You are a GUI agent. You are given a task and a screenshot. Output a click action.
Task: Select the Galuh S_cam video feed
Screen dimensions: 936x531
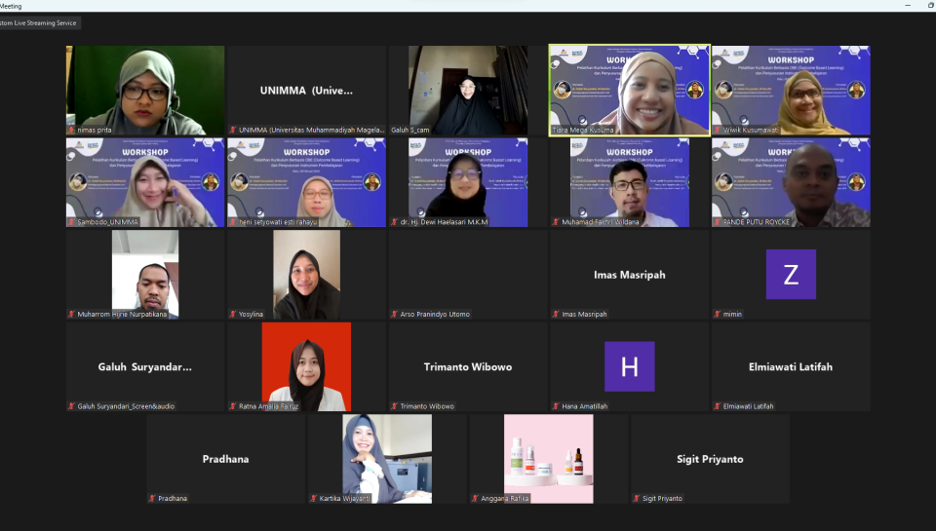[468, 91]
